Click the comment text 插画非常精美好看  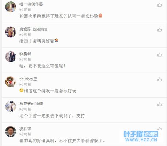(37, 41)
